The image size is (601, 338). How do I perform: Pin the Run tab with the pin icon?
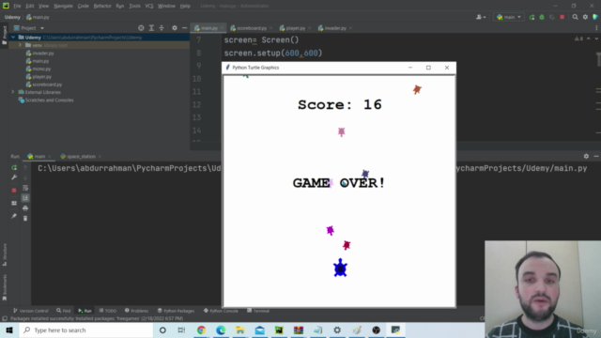[14, 216]
